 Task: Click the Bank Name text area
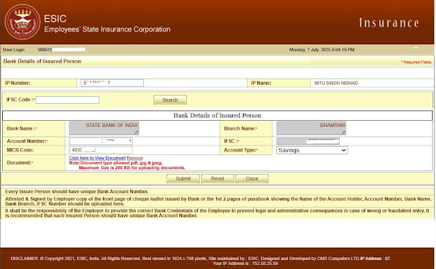104,128
